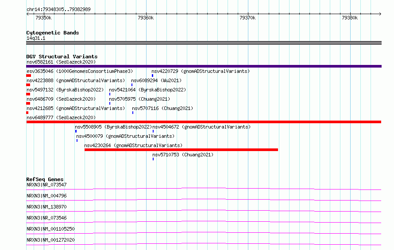
Task: Click the blue nsv4220729 variant marker
Action: tap(153, 76)
